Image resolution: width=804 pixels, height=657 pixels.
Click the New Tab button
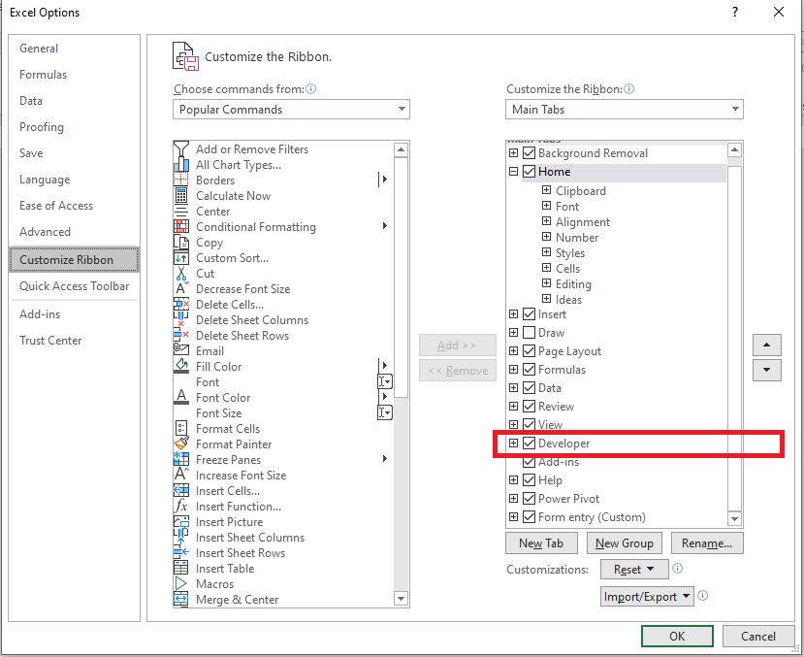tap(541, 543)
